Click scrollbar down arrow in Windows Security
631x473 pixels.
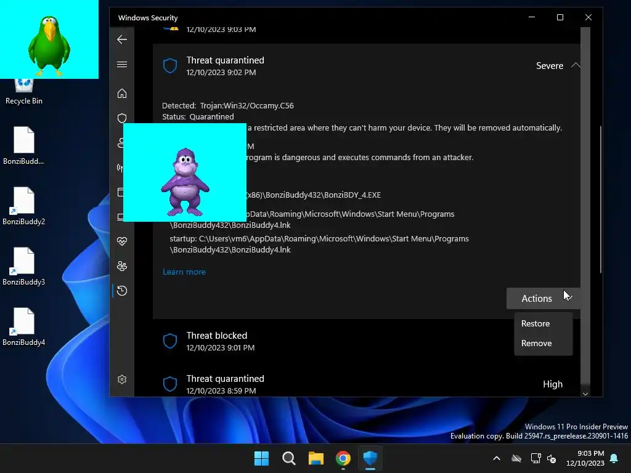click(x=585, y=394)
